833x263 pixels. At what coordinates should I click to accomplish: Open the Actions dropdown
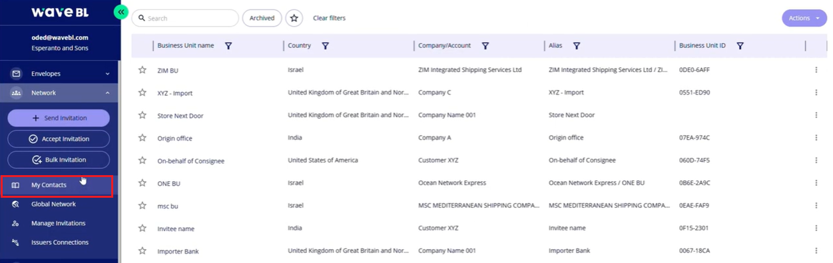(804, 18)
